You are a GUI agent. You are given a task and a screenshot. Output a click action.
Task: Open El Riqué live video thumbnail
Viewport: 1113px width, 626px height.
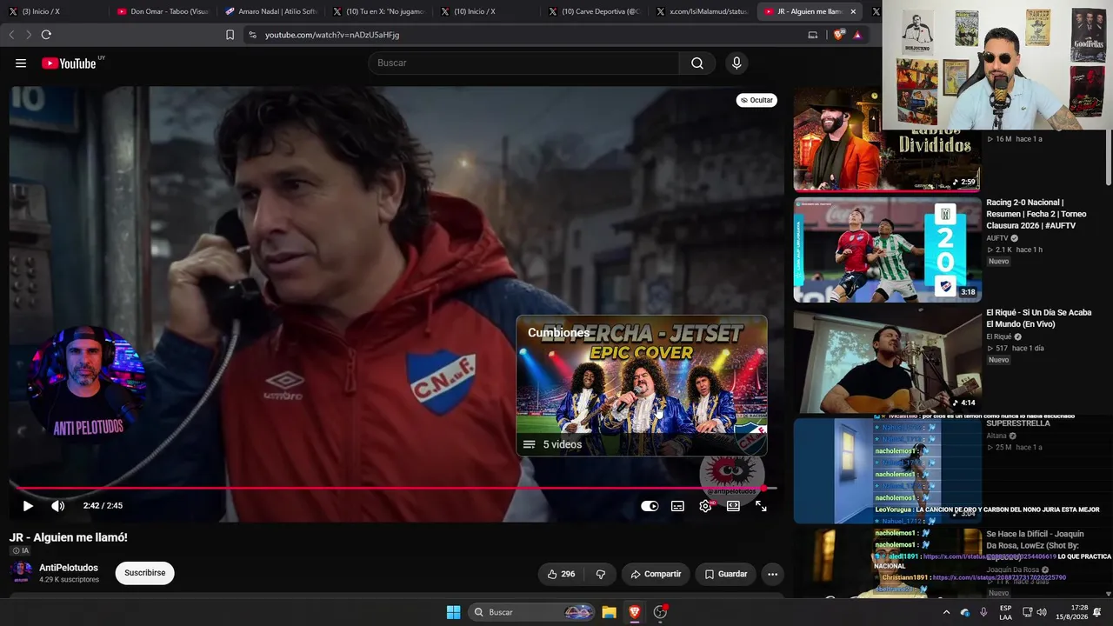coord(887,361)
